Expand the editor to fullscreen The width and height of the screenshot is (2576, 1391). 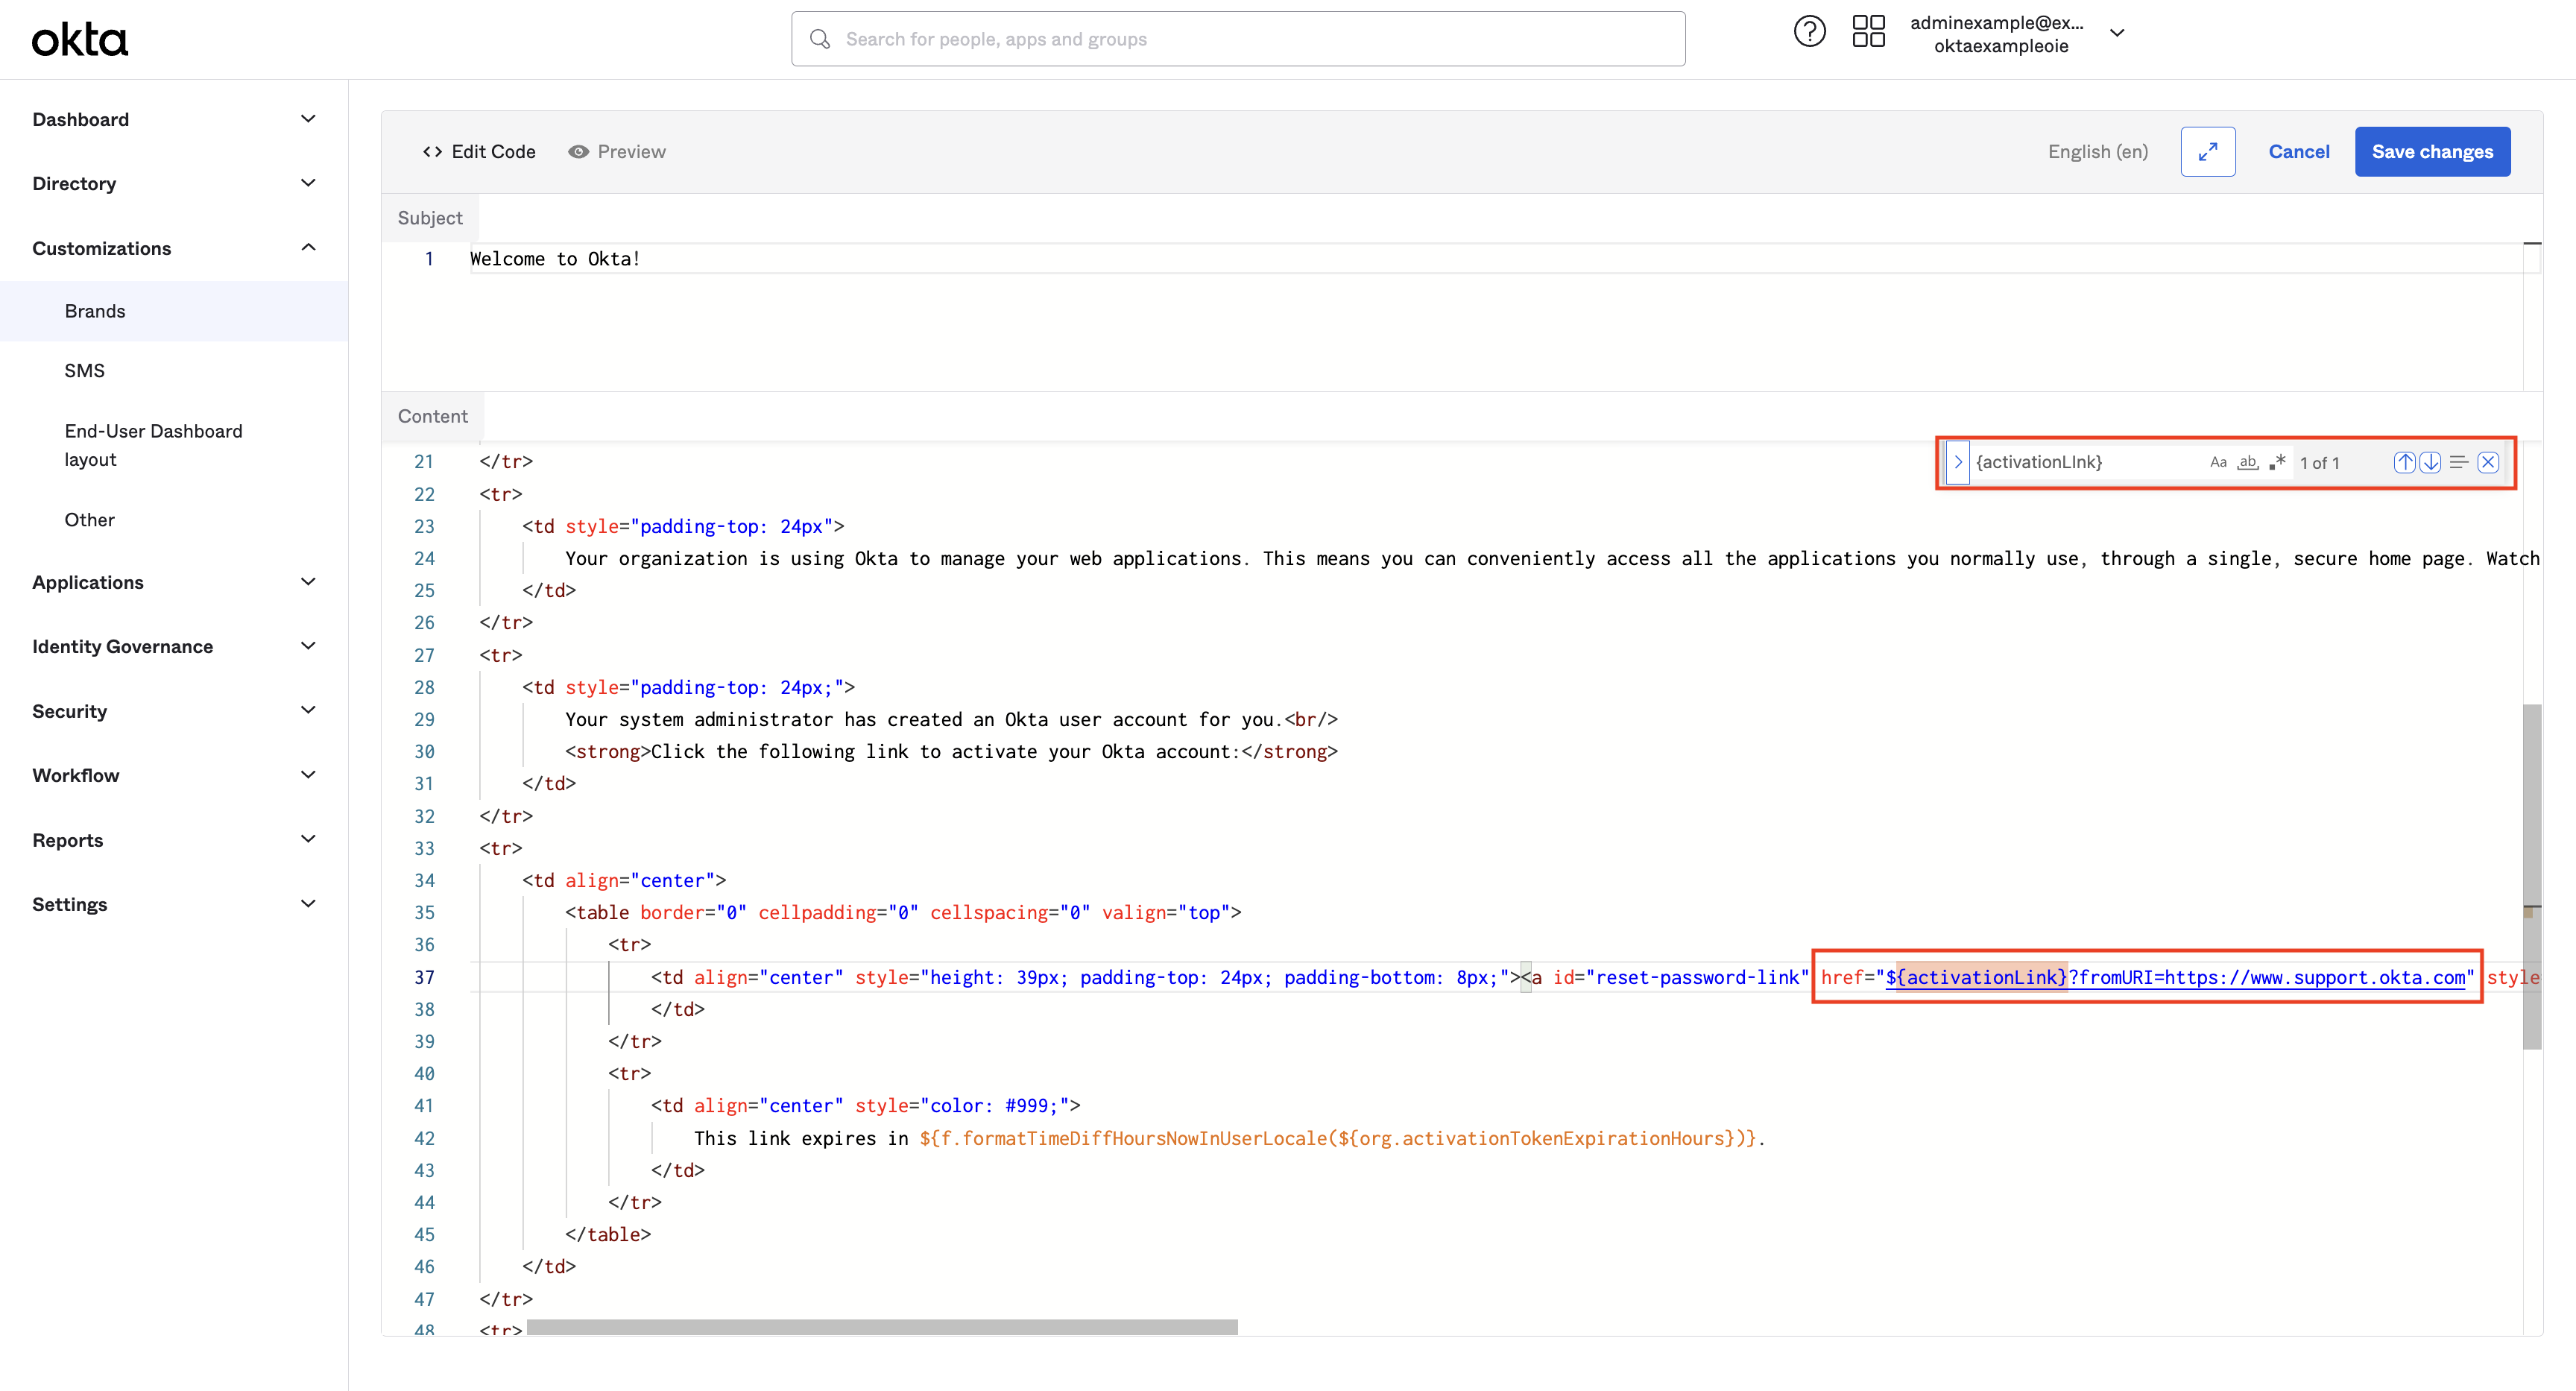pyautogui.click(x=2208, y=151)
